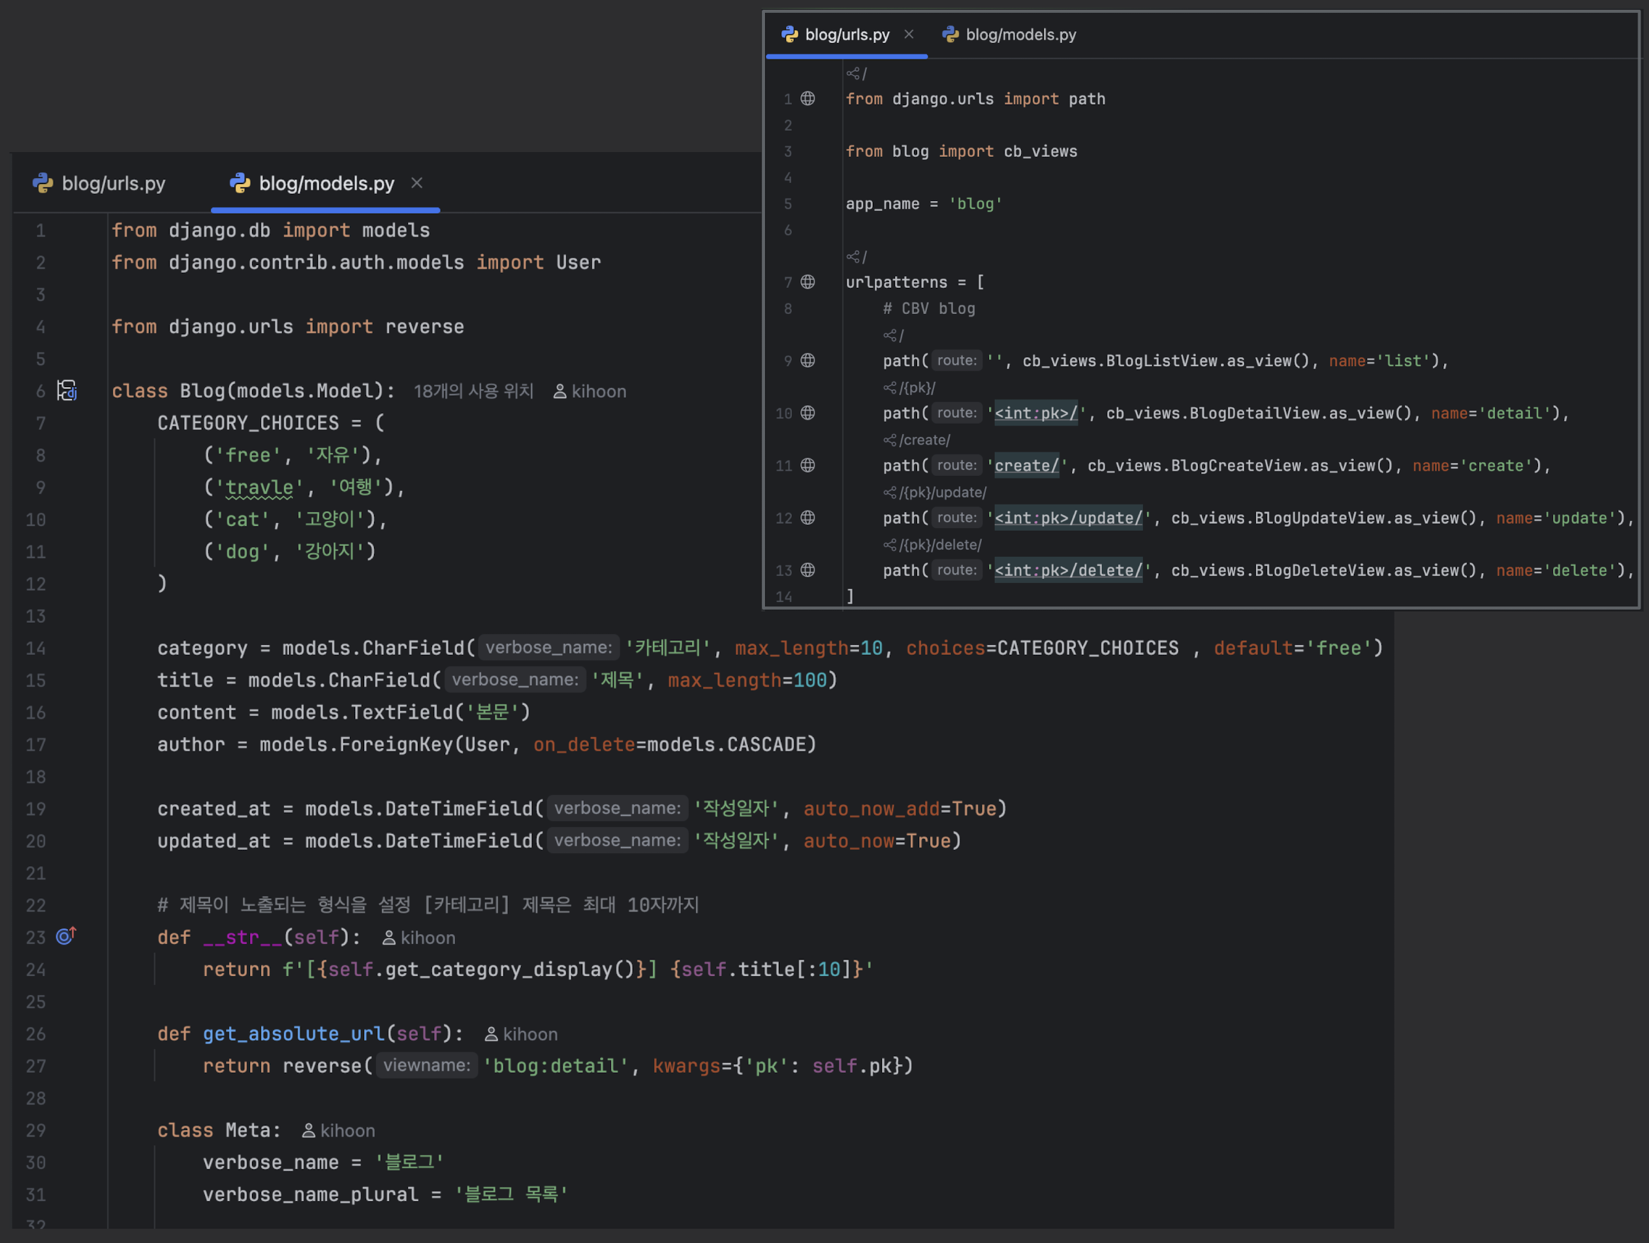The width and height of the screenshot is (1649, 1243).
Task: Click kihoon author hint next to class Meta
Action: click(x=339, y=1131)
